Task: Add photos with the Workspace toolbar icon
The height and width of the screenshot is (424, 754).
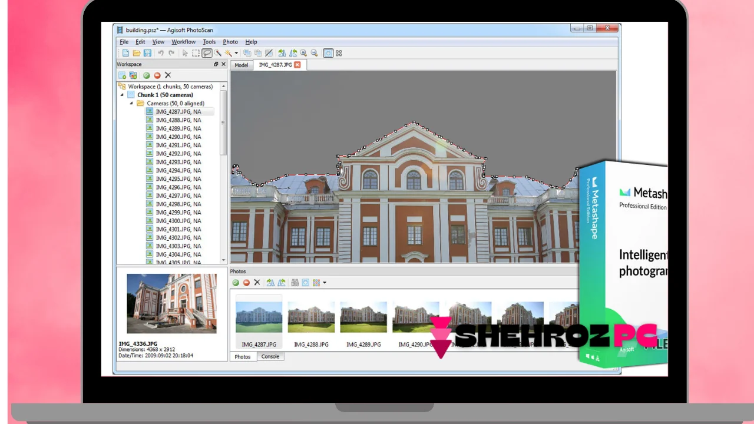Action: pyautogui.click(x=133, y=75)
